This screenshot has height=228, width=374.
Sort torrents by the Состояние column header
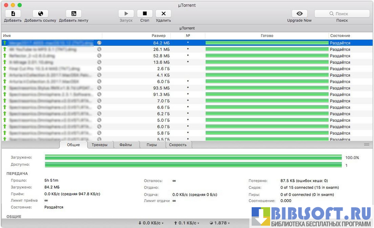(x=339, y=36)
